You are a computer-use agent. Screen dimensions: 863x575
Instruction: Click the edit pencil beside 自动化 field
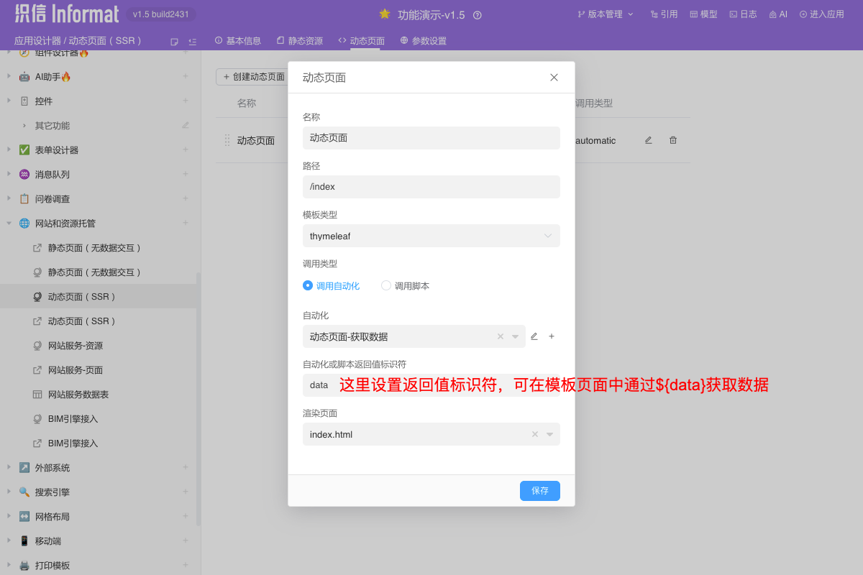tap(535, 336)
